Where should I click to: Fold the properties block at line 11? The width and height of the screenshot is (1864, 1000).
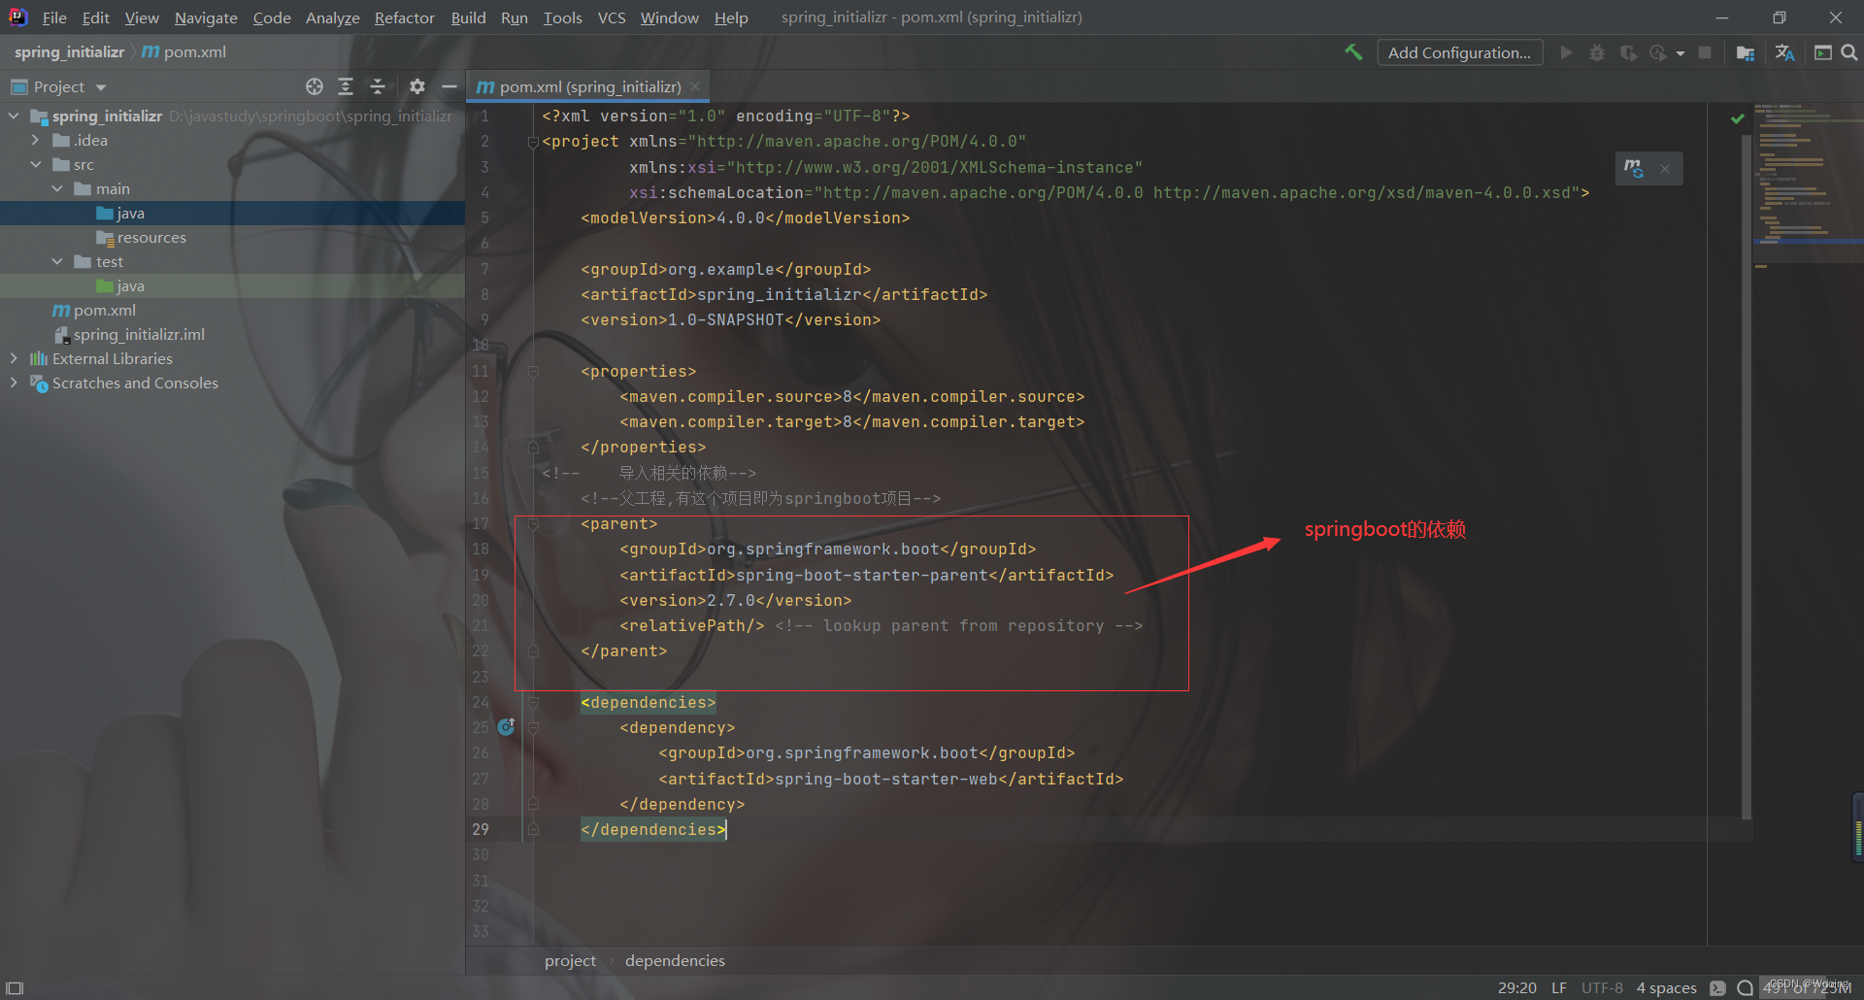tap(533, 371)
